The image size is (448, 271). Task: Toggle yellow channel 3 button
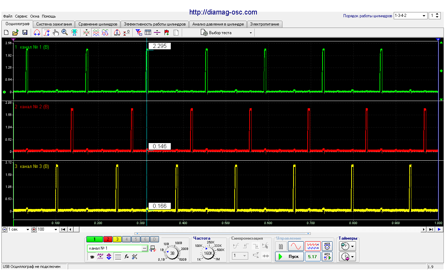(117, 239)
